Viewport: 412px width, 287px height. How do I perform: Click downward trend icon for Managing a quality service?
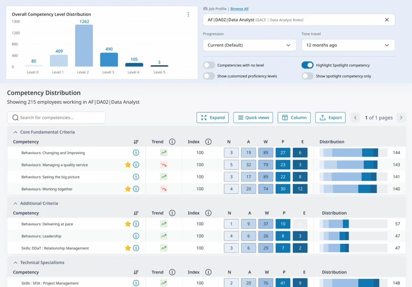click(x=164, y=165)
